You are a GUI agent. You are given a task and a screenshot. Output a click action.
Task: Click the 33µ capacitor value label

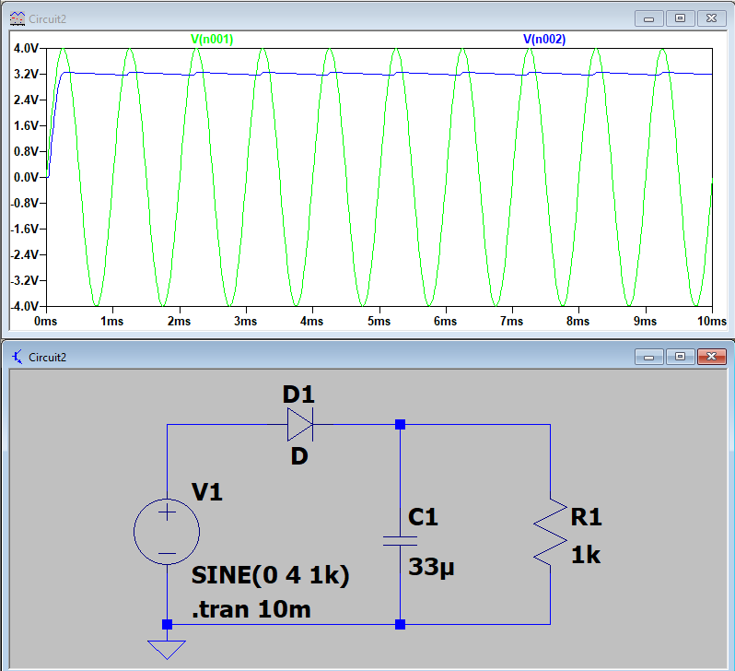432,566
